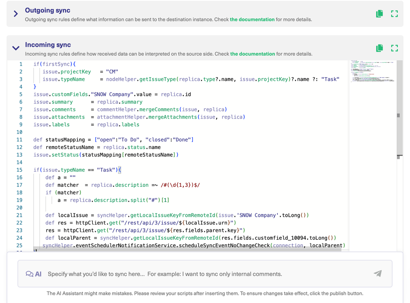Click line number 15 in gutter

point(19,170)
